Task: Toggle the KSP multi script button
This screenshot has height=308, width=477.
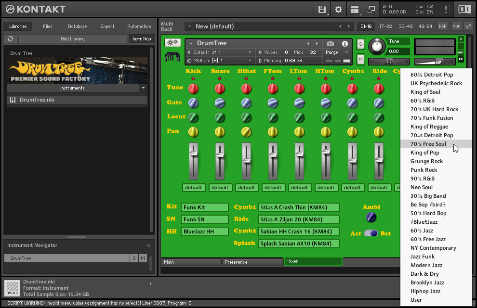Action: click(443, 26)
